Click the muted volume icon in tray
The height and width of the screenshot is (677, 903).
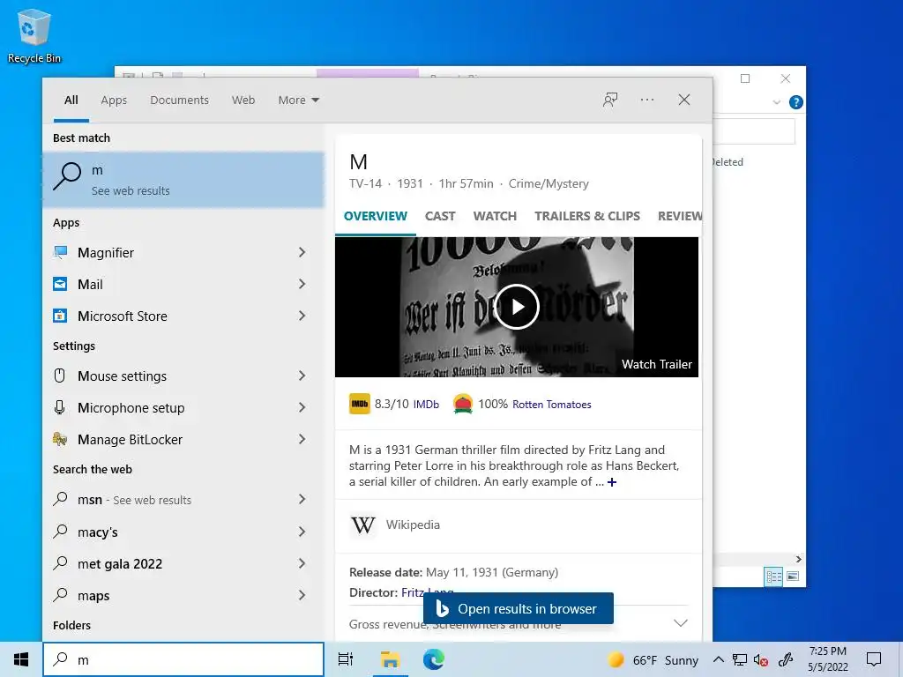pos(761,659)
